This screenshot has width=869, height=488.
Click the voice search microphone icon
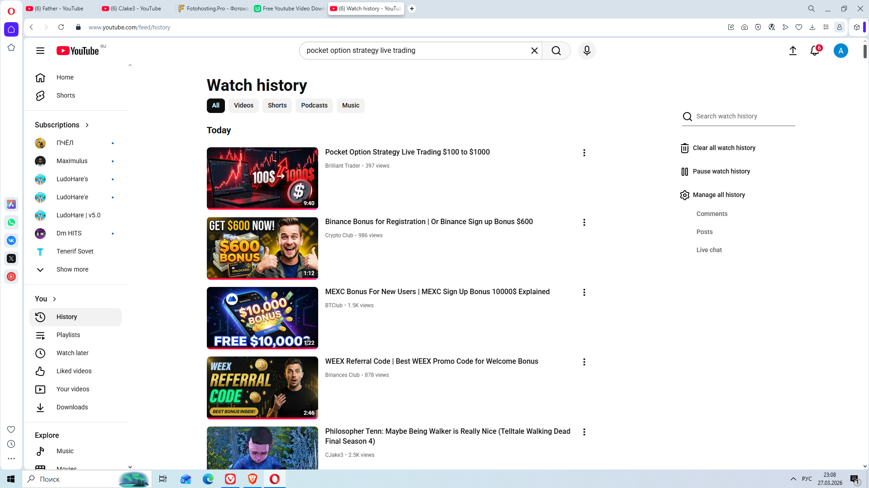point(587,51)
